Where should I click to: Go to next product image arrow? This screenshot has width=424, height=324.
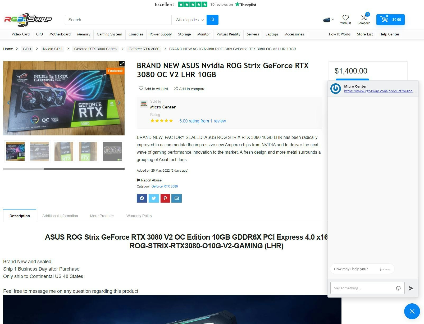coord(119,103)
